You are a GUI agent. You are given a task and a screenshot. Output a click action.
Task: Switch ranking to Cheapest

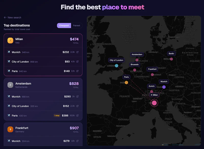point(64,26)
